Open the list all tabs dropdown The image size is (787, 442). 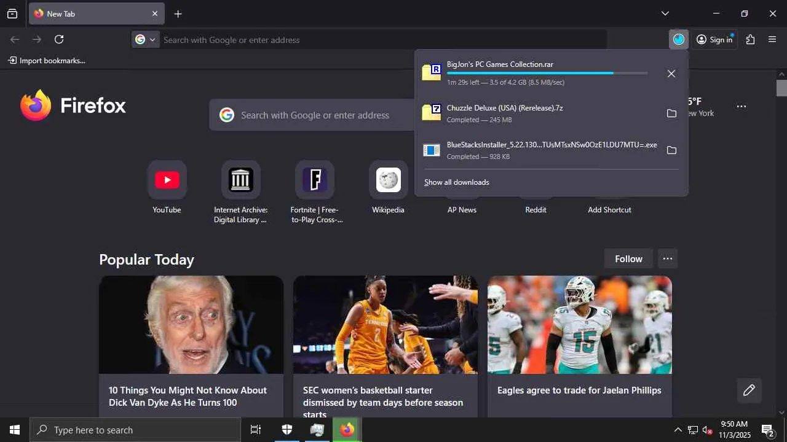(665, 14)
